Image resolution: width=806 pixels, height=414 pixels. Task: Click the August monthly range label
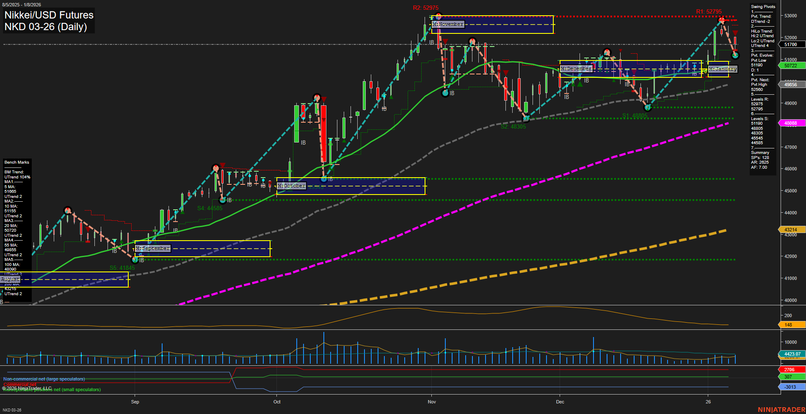click(x=9, y=280)
